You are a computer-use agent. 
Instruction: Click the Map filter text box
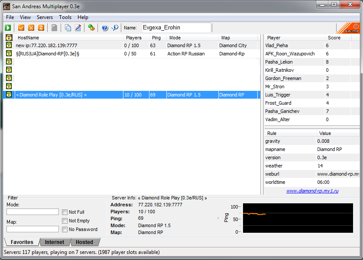32,229
